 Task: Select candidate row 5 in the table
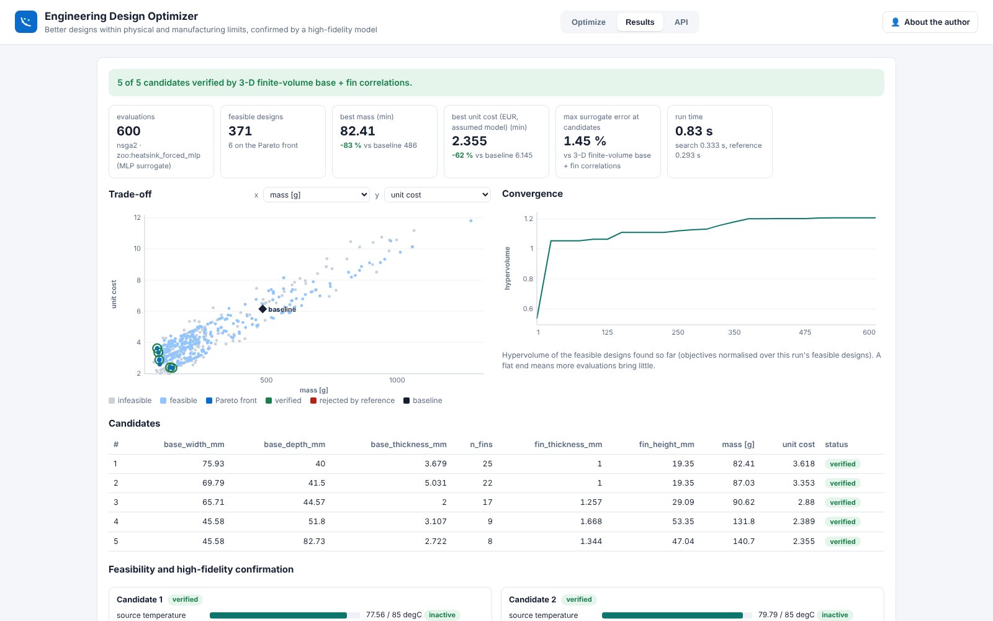pos(496,542)
